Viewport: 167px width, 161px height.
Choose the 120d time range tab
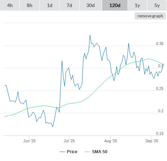click(115, 5)
